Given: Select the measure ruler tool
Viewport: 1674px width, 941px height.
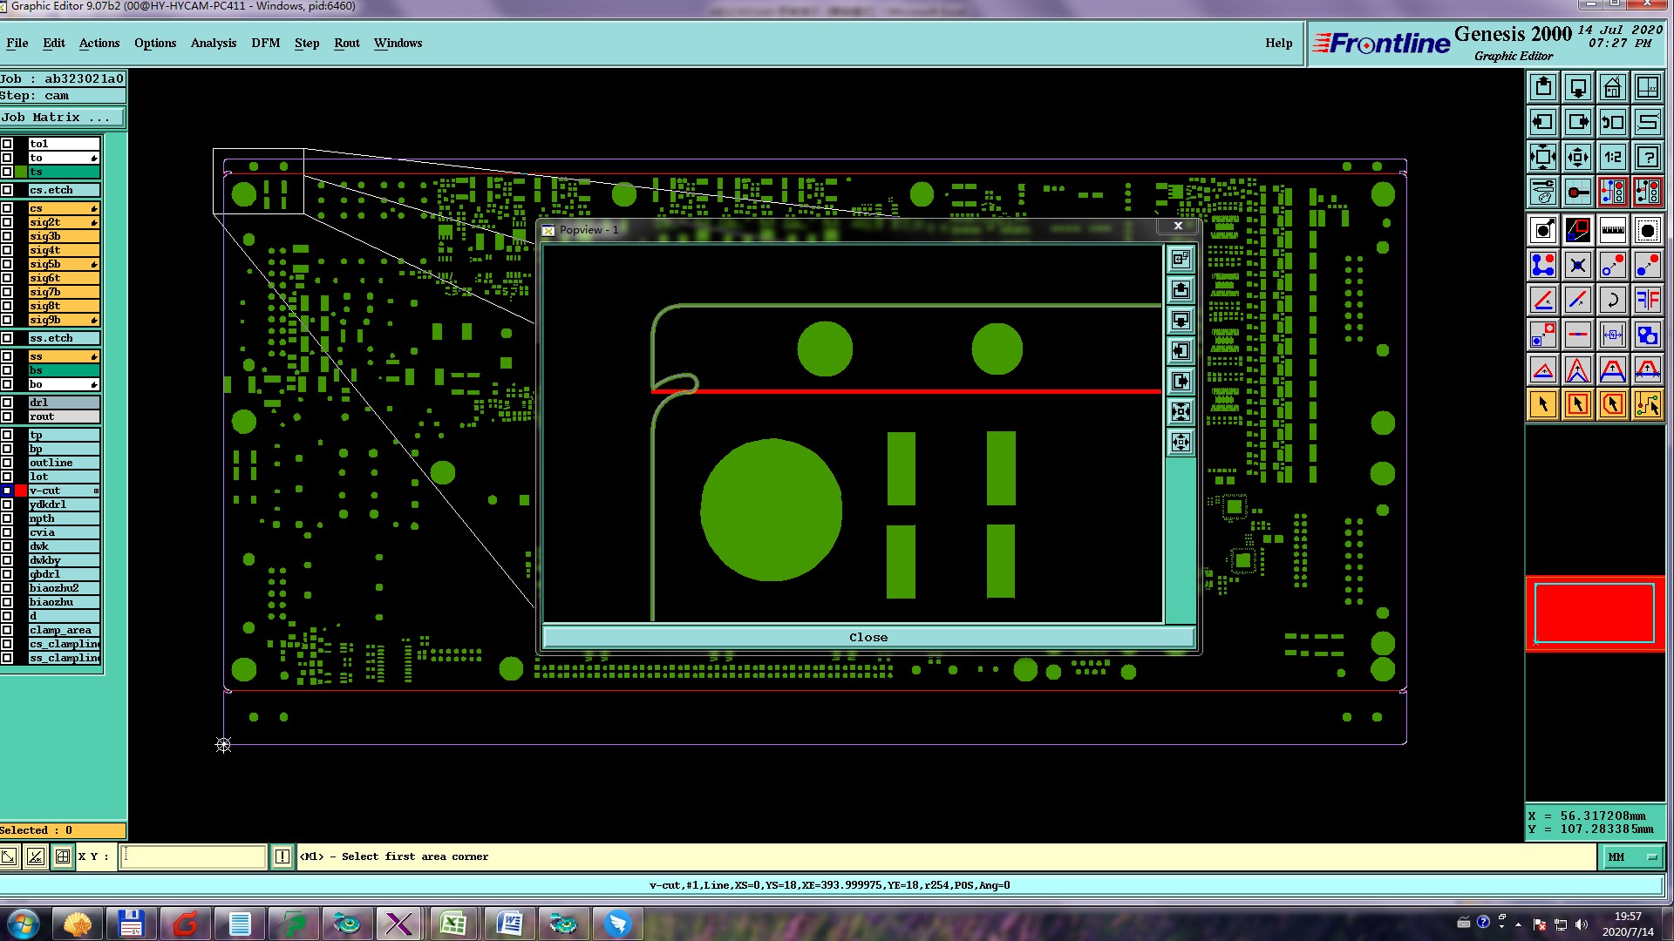Looking at the screenshot, I should [1612, 231].
